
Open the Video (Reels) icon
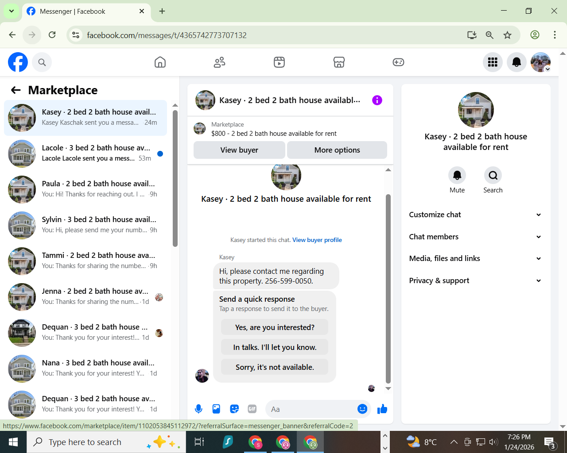point(279,62)
